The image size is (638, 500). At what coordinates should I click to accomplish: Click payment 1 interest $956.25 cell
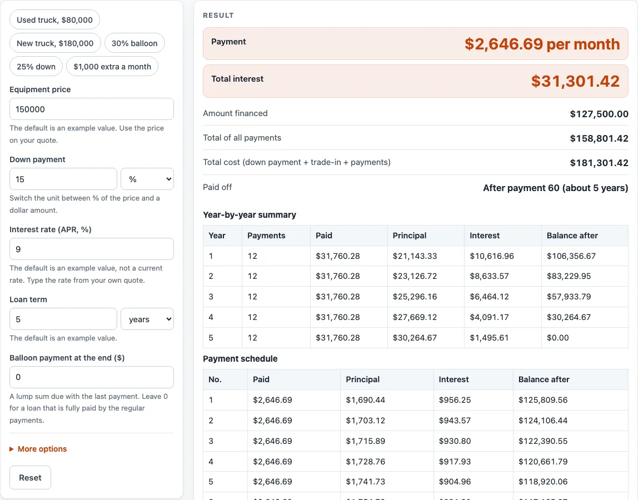pos(473,400)
